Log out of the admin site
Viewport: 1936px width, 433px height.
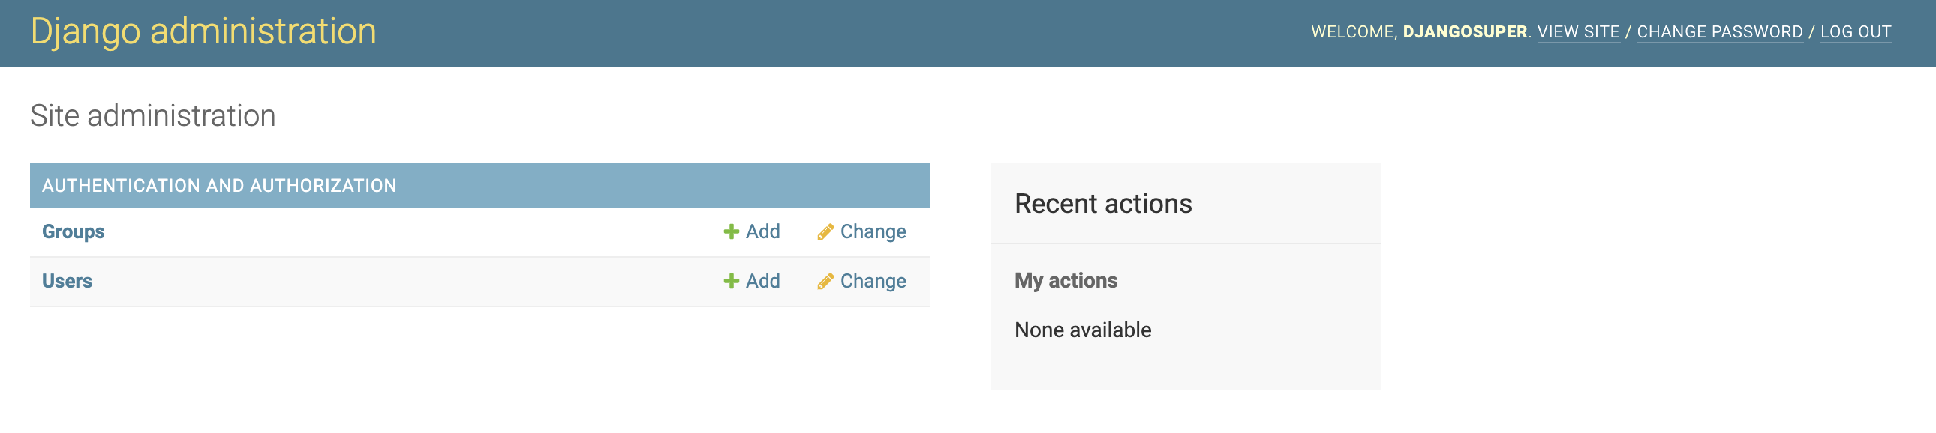click(1855, 32)
